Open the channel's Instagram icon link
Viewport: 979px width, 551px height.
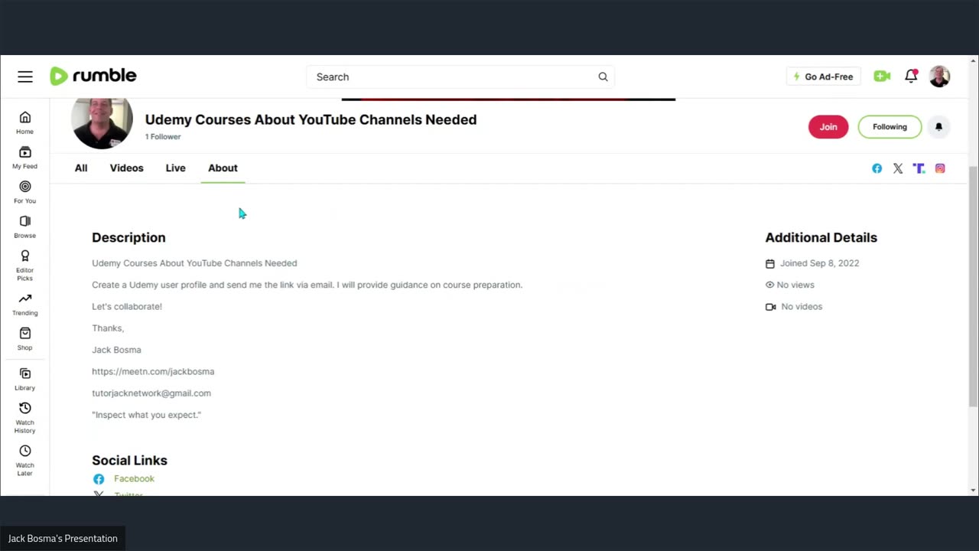940,168
